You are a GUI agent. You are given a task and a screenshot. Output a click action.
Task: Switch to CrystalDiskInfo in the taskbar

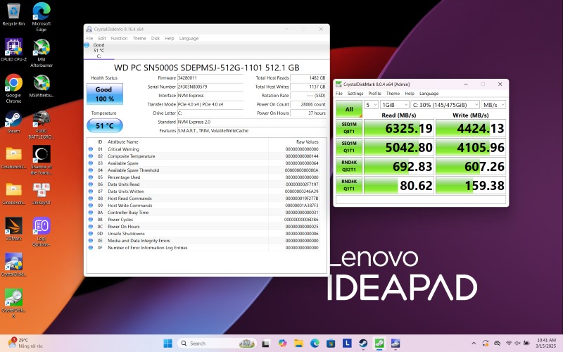[396, 344]
